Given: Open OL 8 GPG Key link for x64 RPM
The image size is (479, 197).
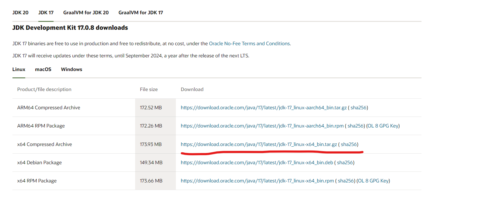Looking at the screenshot, I should point(373,181).
